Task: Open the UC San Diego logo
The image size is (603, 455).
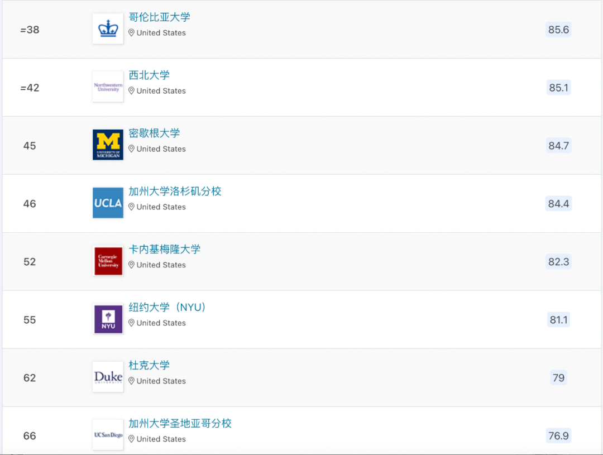Action: pyautogui.click(x=108, y=435)
